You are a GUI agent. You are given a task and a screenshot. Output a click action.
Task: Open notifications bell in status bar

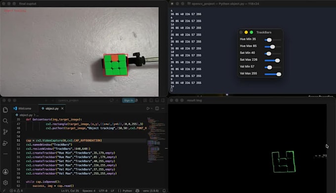click(164, 191)
